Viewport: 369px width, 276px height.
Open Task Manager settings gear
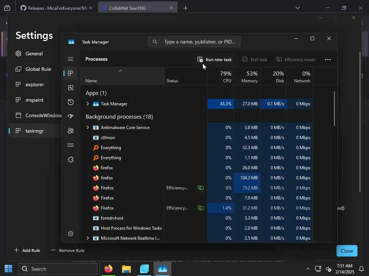(71, 234)
